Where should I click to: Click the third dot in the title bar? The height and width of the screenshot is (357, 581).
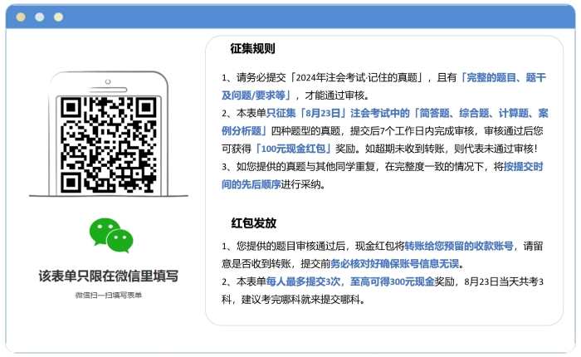click(58, 17)
